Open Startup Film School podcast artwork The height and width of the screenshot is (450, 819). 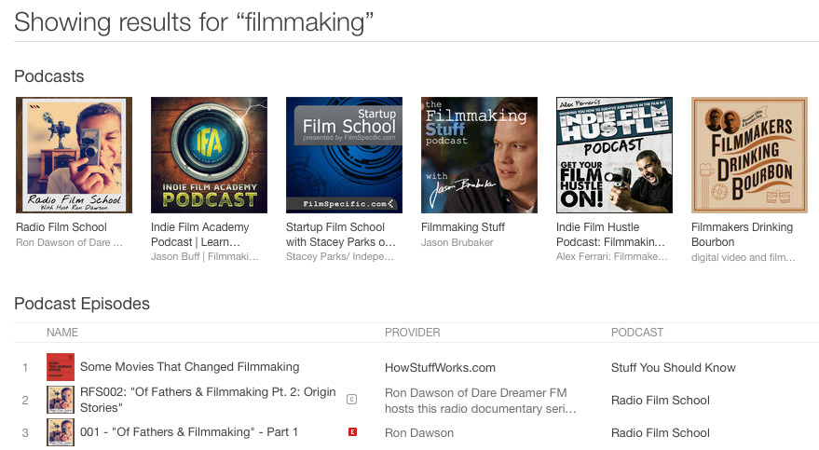point(344,155)
